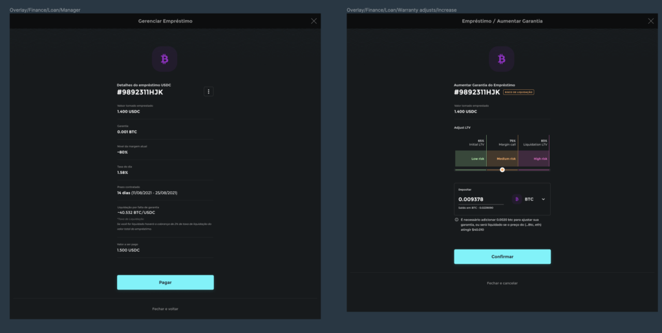662x333 pixels.
Task: Open the three-dot loan options menu
Action: pyautogui.click(x=208, y=92)
